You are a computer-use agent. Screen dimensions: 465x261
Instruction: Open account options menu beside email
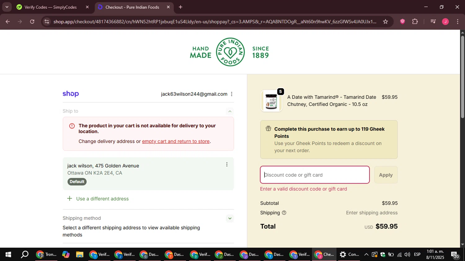(232, 94)
